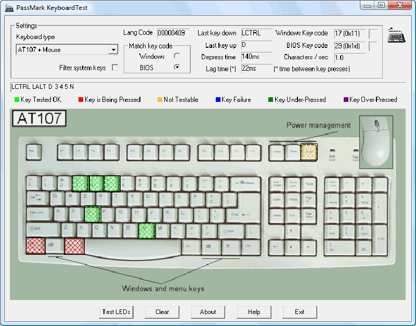Select Windows match key code radio
Image resolution: width=416 pixels, height=326 pixels.
point(177,56)
